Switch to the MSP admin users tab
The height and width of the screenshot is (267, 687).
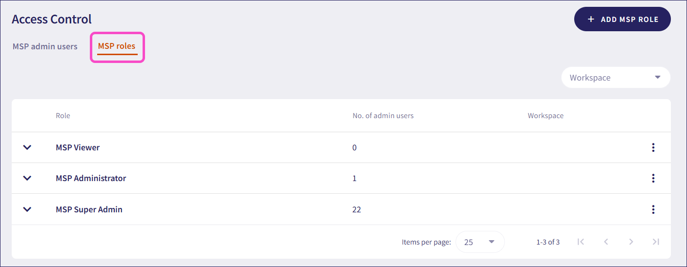45,47
